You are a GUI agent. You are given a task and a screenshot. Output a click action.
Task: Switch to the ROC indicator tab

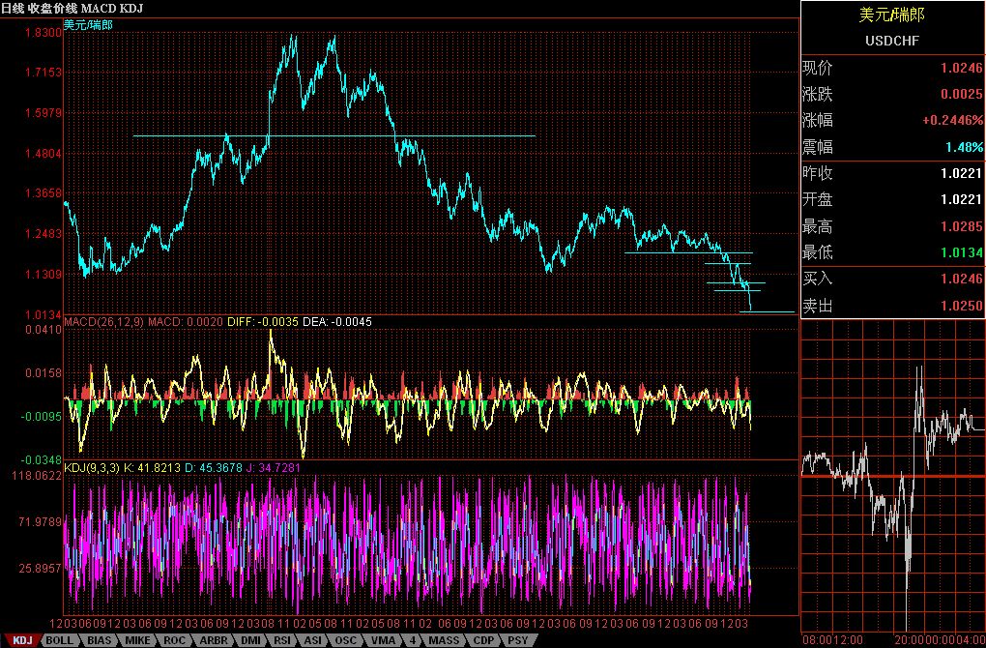(x=174, y=640)
